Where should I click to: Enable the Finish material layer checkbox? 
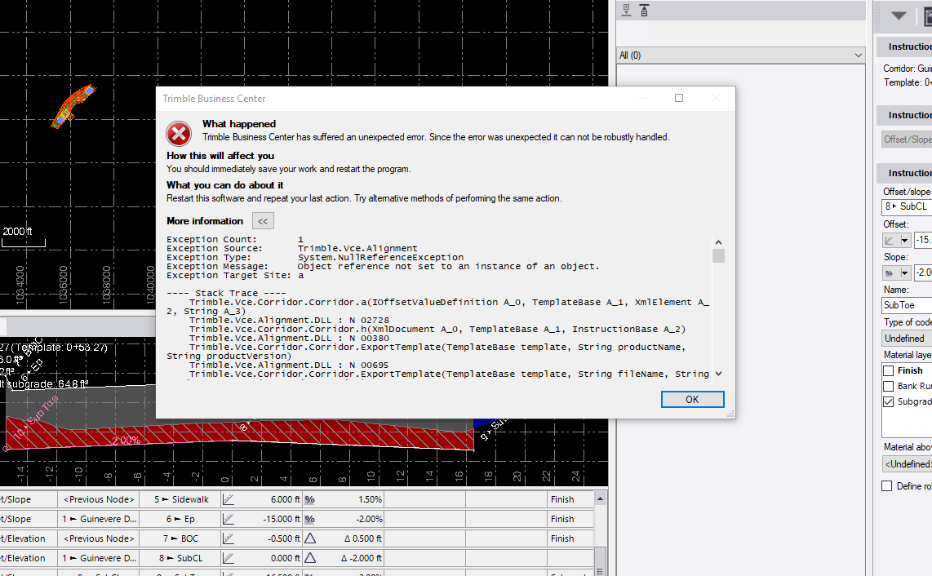point(889,370)
